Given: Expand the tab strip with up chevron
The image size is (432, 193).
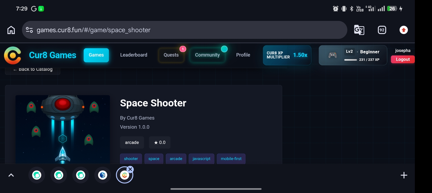Looking at the screenshot, I should (x=11, y=175).
